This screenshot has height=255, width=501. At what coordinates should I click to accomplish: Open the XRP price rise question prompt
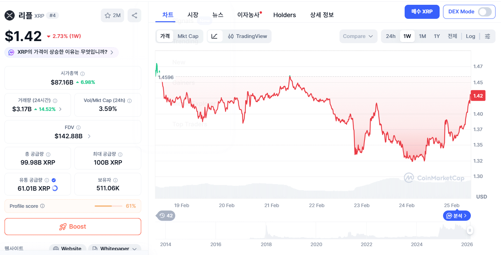coord(62,52)
